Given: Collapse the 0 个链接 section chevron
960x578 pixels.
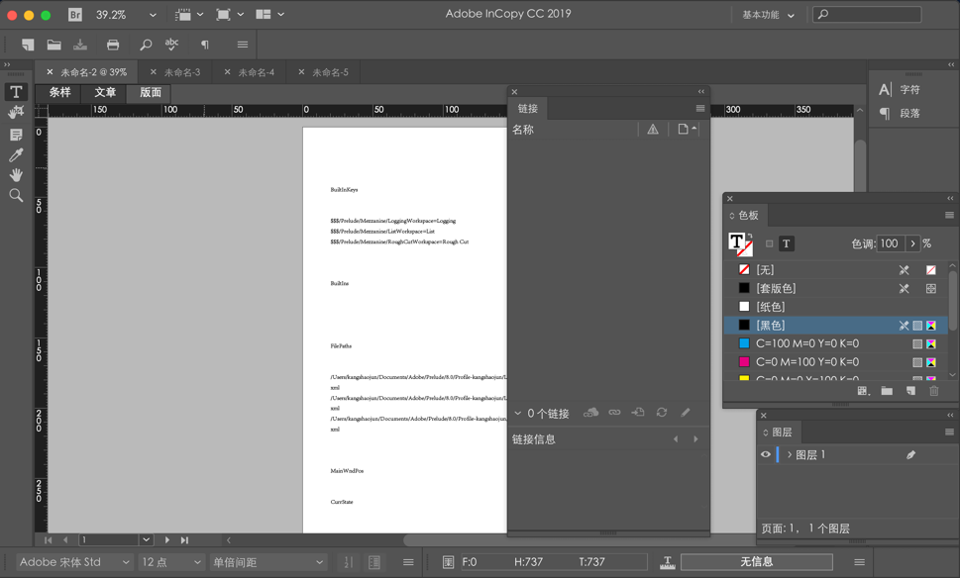Looking at the screenshot, I should (x=518, y=414).
